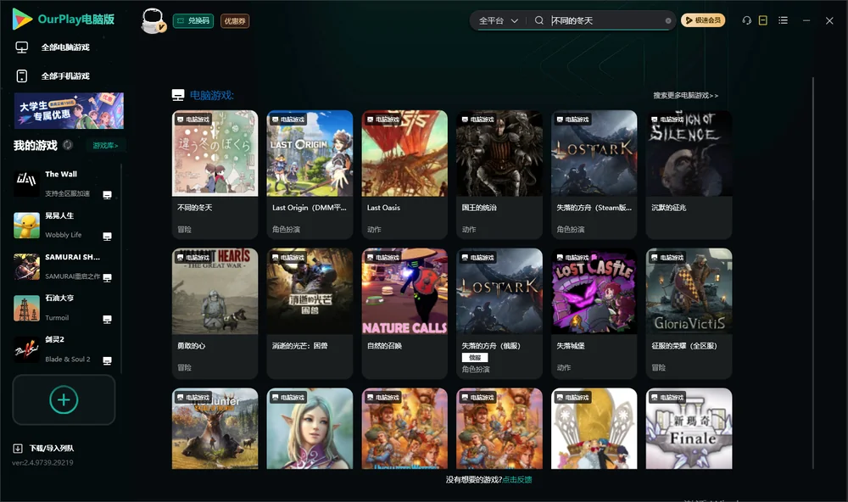Select 石油大亨 Turmoil in My Games
848x502 pixels.
coord(64,308)
